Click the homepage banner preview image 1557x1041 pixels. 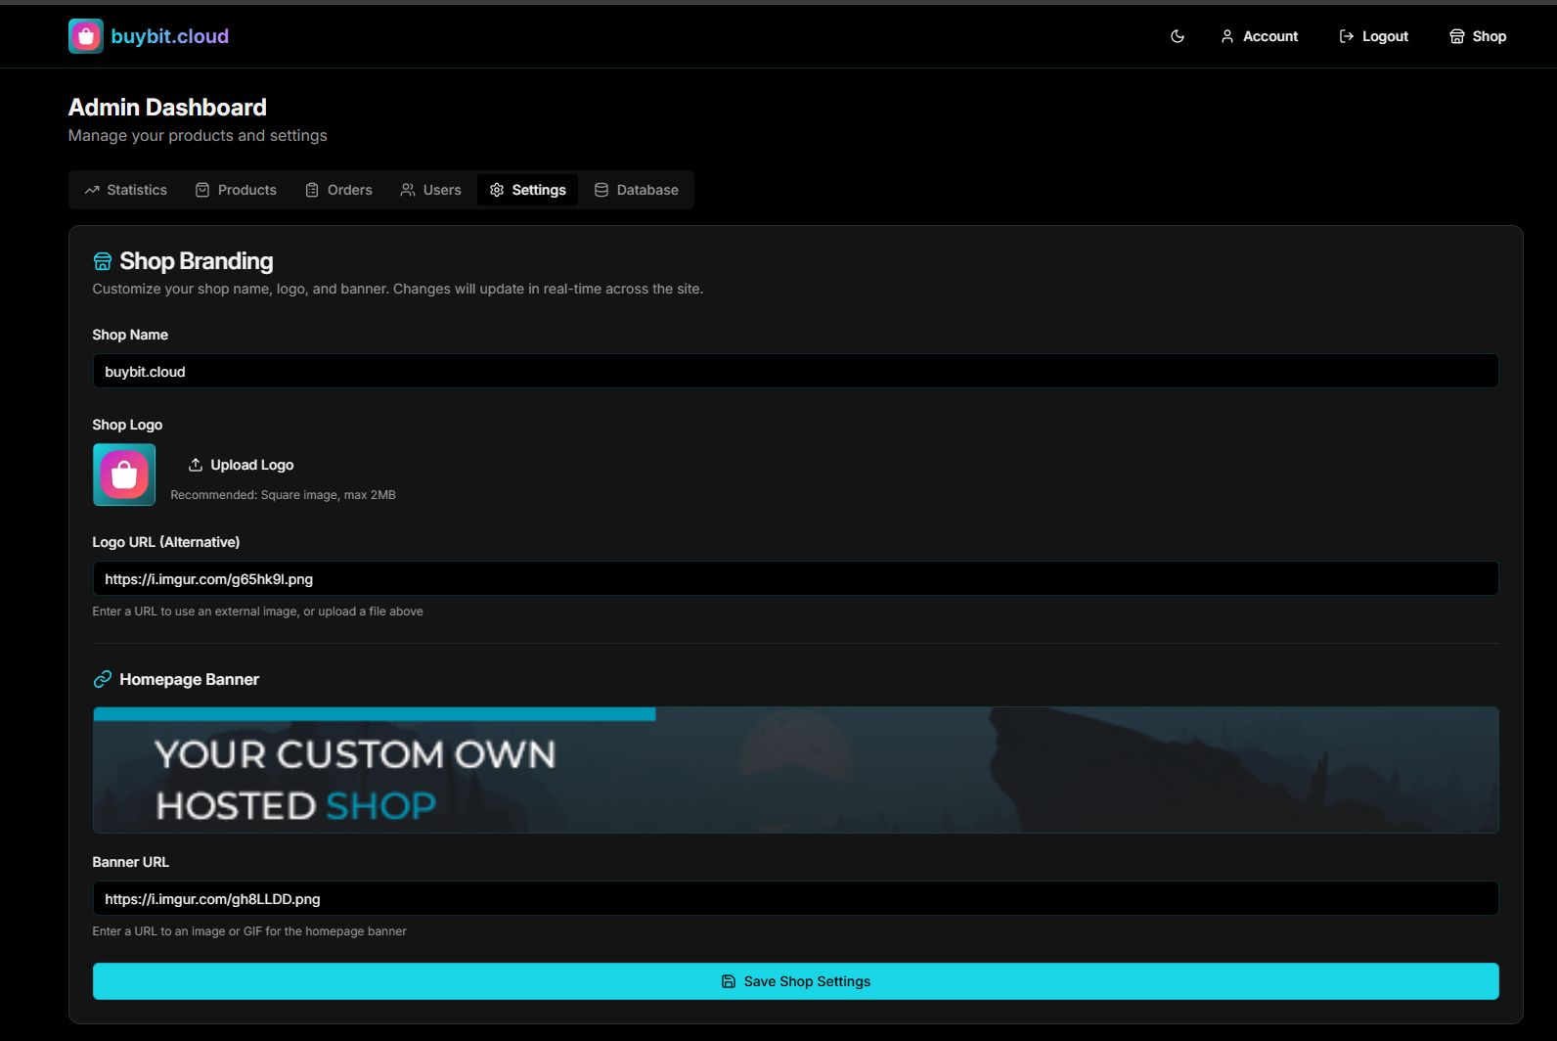click(795, 770)
